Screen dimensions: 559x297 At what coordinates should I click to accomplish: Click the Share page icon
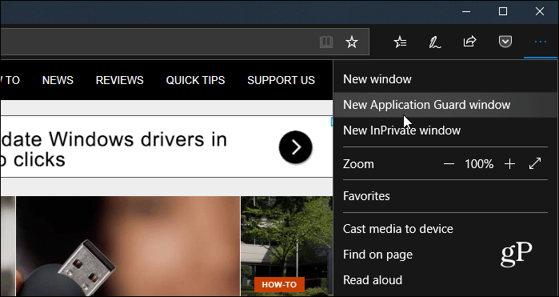click(469, 42)
